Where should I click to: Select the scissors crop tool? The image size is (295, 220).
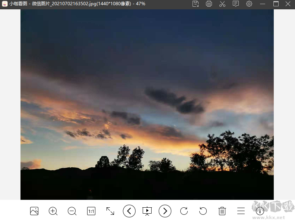[x=222, y=4]
